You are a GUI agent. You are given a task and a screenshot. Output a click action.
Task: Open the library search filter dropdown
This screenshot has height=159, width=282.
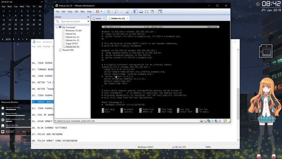[x=88, y=22]
